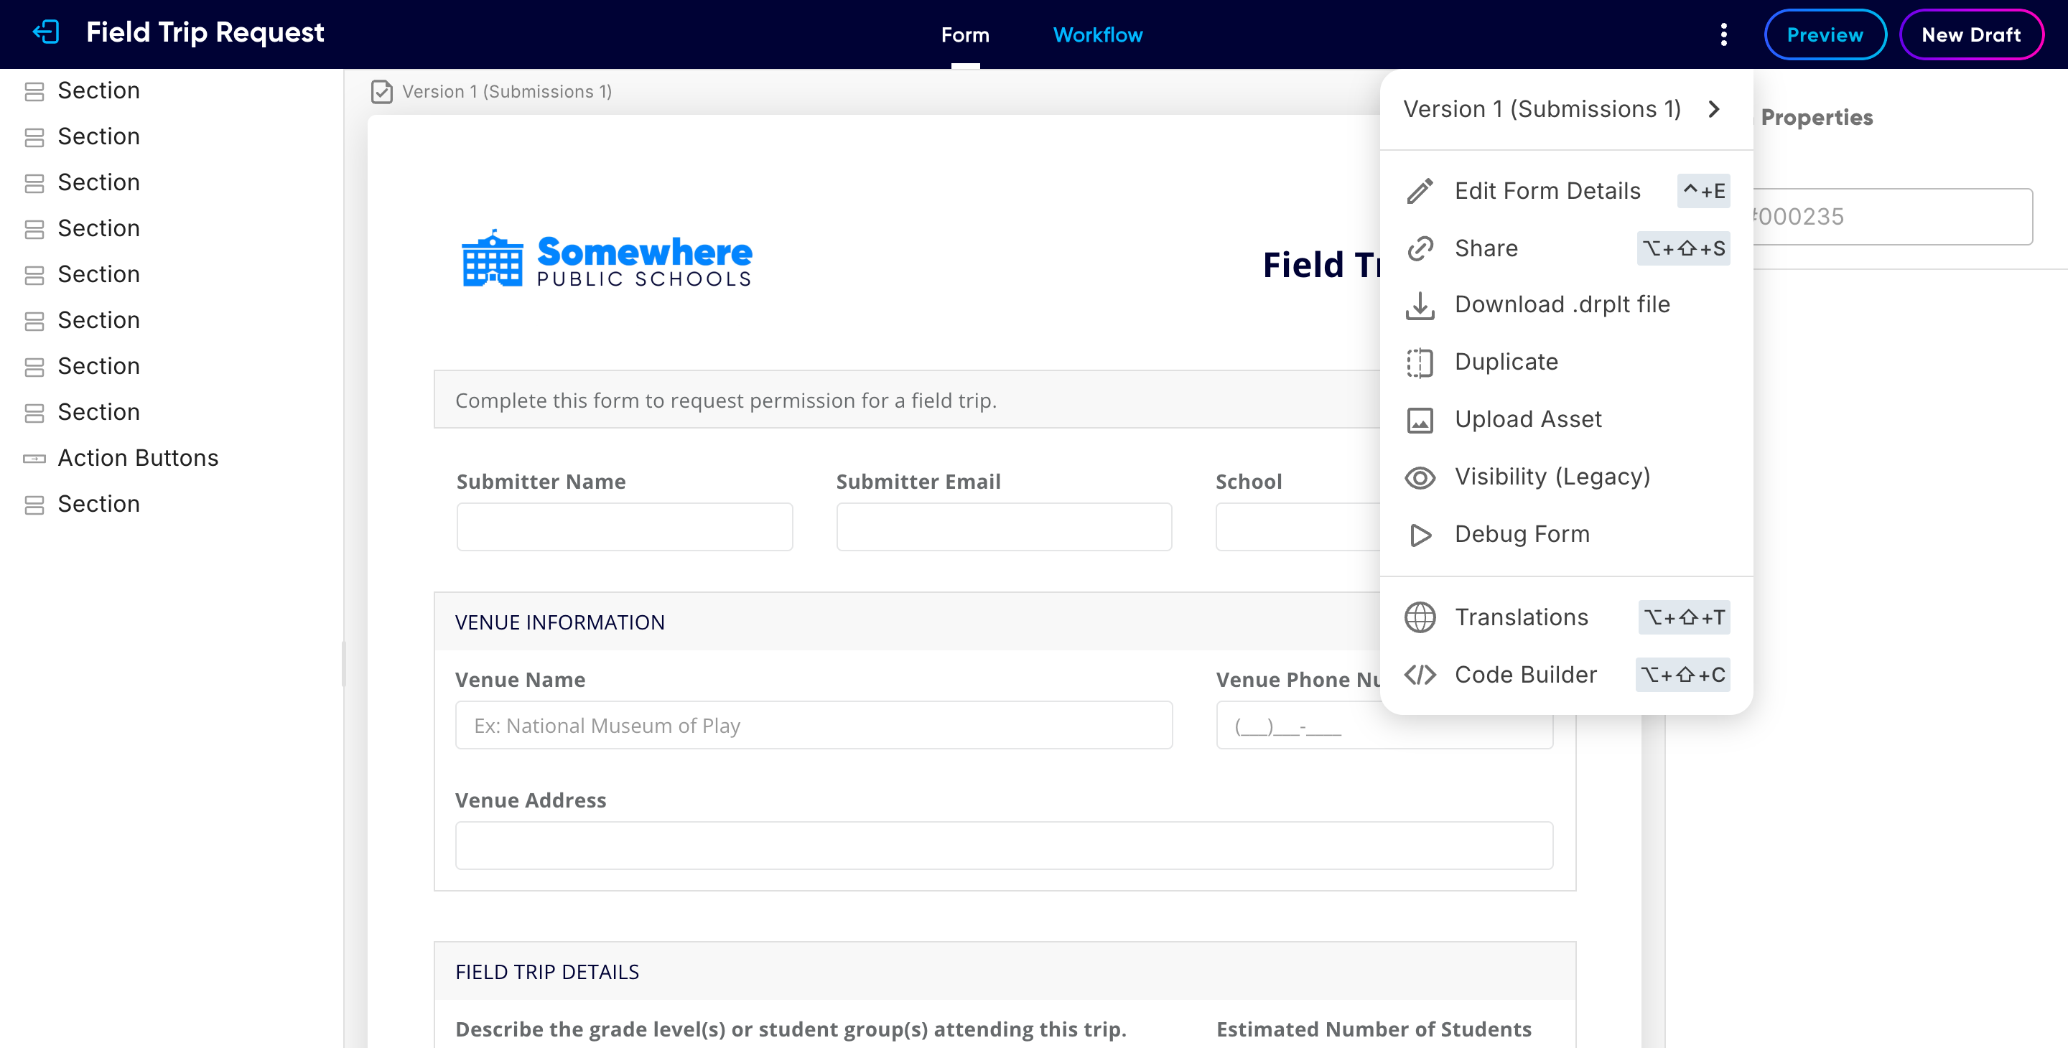Open Visibility (Legacy) settings
Viewport: 2068px width, 1048px height.
(1565, 477)
